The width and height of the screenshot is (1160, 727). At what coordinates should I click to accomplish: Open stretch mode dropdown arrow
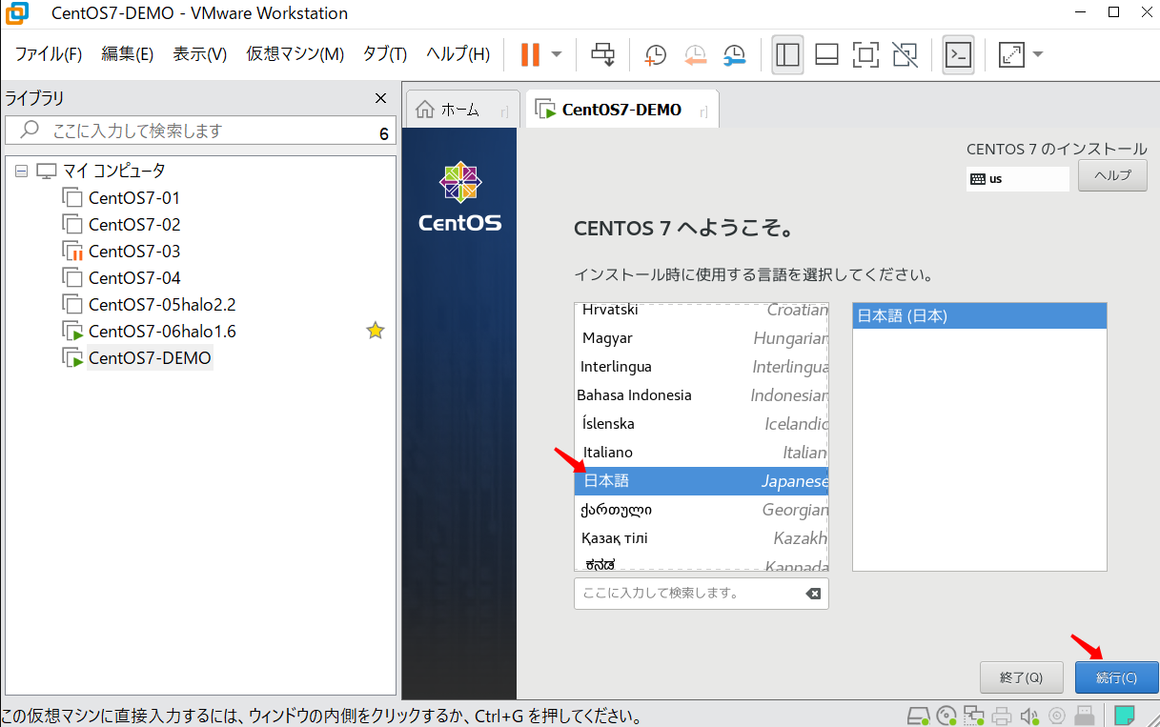point(1037,54)
